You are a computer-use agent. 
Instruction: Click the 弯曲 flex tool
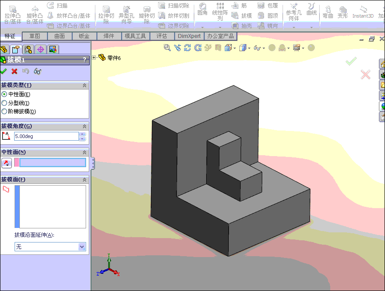(328, 12)
